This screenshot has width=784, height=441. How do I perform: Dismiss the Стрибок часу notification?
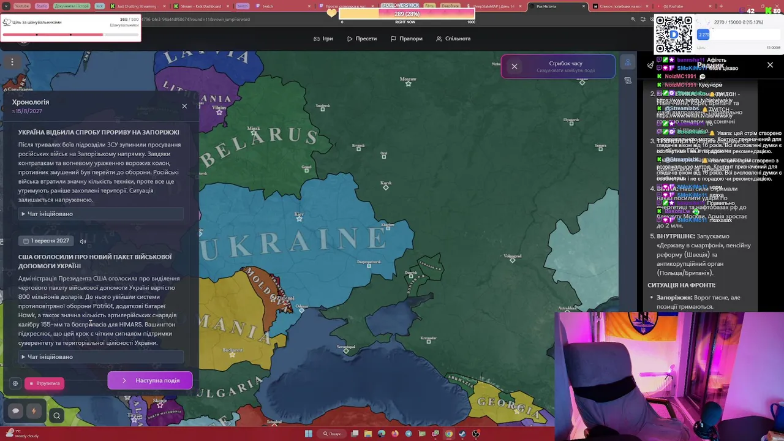pyautogui.click(x=514, y=66)
